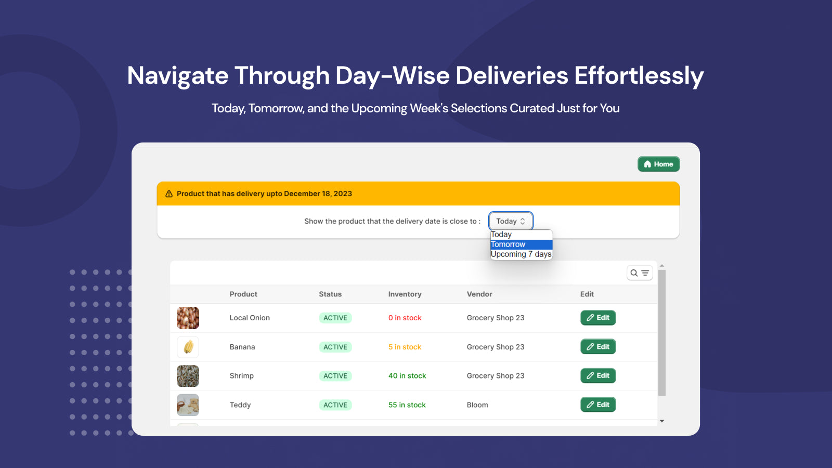
Task: Click the green Home button
Action: (658, 164)
